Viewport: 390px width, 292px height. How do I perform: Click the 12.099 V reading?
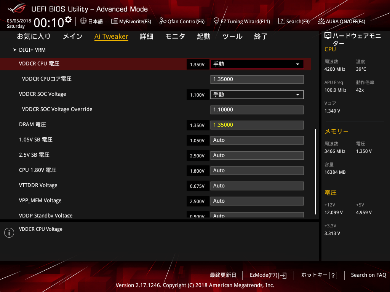tap(333, 213)
